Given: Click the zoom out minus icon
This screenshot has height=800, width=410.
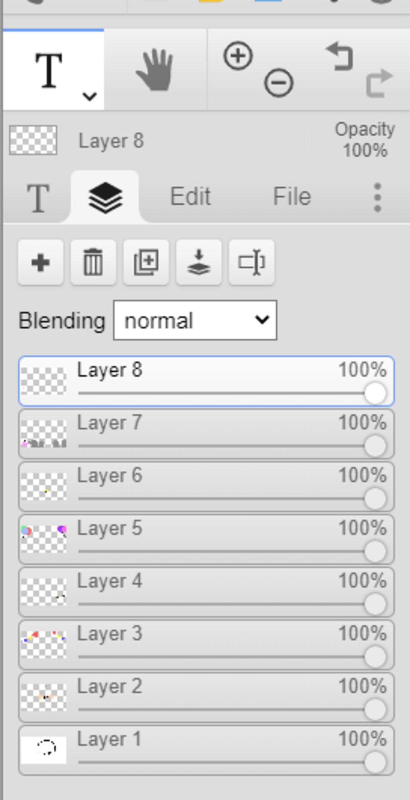Looking at the screenshot, I should (x=279, y=83).
